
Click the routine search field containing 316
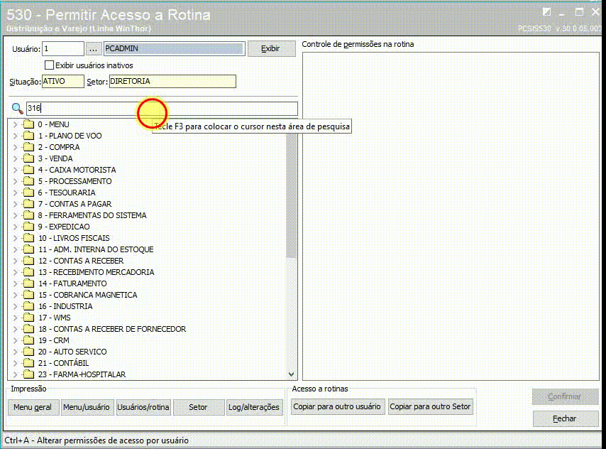coord(162,109)
